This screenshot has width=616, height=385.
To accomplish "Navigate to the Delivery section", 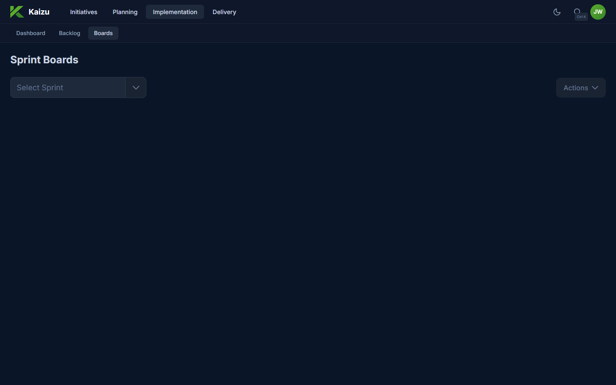I will pyautogui.click(x=224, y=12).
